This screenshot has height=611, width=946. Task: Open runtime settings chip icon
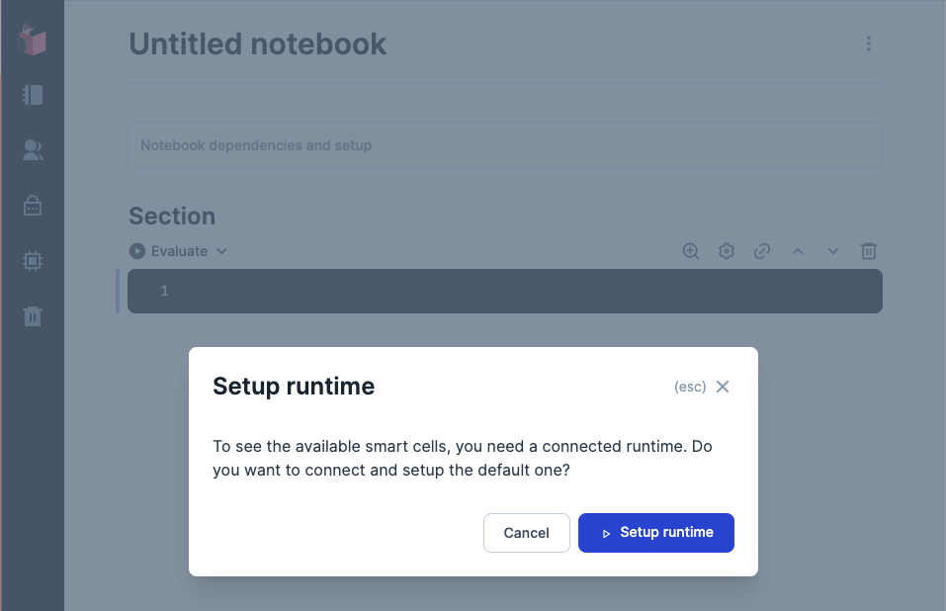pos(33,261)
